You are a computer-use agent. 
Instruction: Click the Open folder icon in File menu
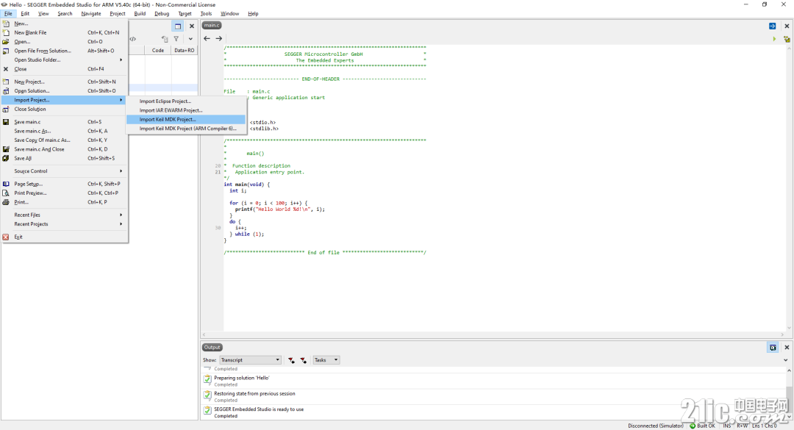[x=6, y=42]
